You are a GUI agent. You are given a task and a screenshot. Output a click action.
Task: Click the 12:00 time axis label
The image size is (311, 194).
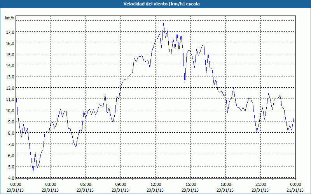click(156, 185)
